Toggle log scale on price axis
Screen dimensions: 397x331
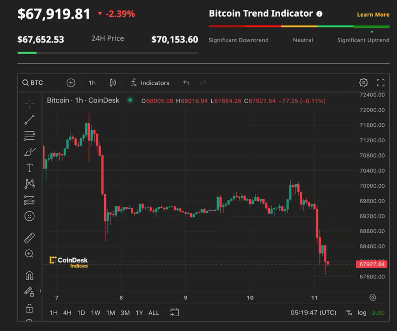pyautogui.click(x=362, y=313)
